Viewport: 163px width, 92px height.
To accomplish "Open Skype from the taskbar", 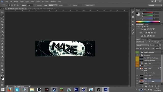I will pos(17,90).
